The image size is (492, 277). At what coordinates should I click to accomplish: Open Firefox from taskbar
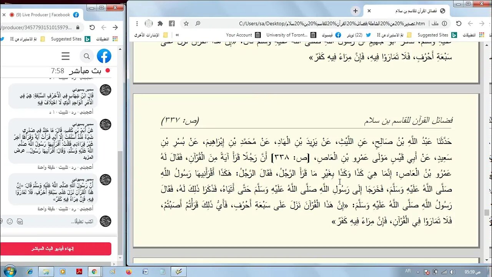129,272
